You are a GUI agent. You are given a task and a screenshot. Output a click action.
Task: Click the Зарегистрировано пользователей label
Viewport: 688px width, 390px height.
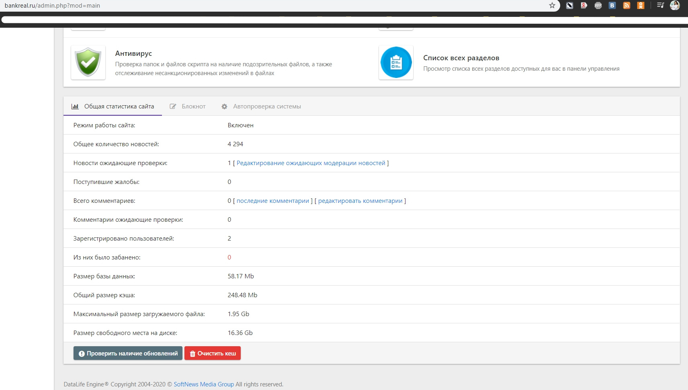[x=124, y=239]
